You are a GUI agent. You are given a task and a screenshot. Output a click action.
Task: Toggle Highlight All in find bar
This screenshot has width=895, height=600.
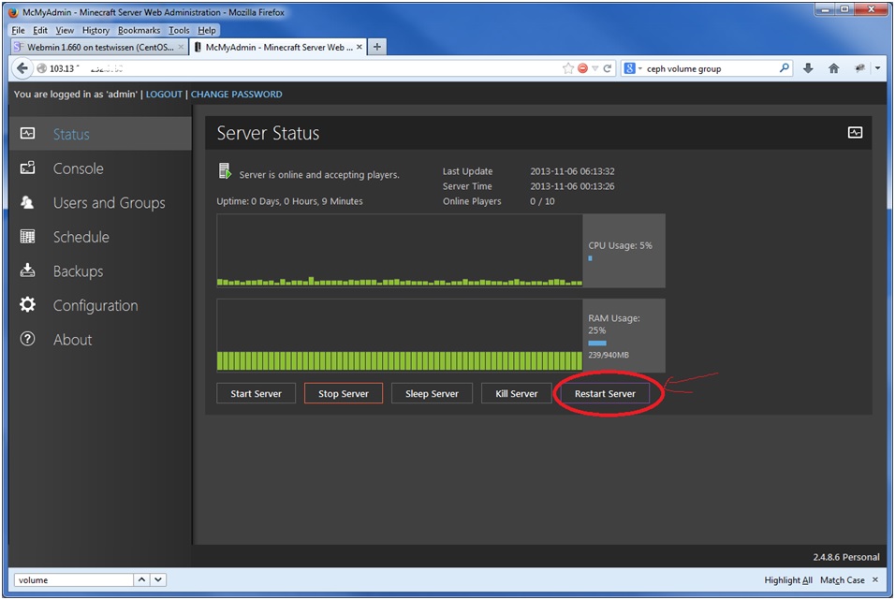click(x=788, y=580)
